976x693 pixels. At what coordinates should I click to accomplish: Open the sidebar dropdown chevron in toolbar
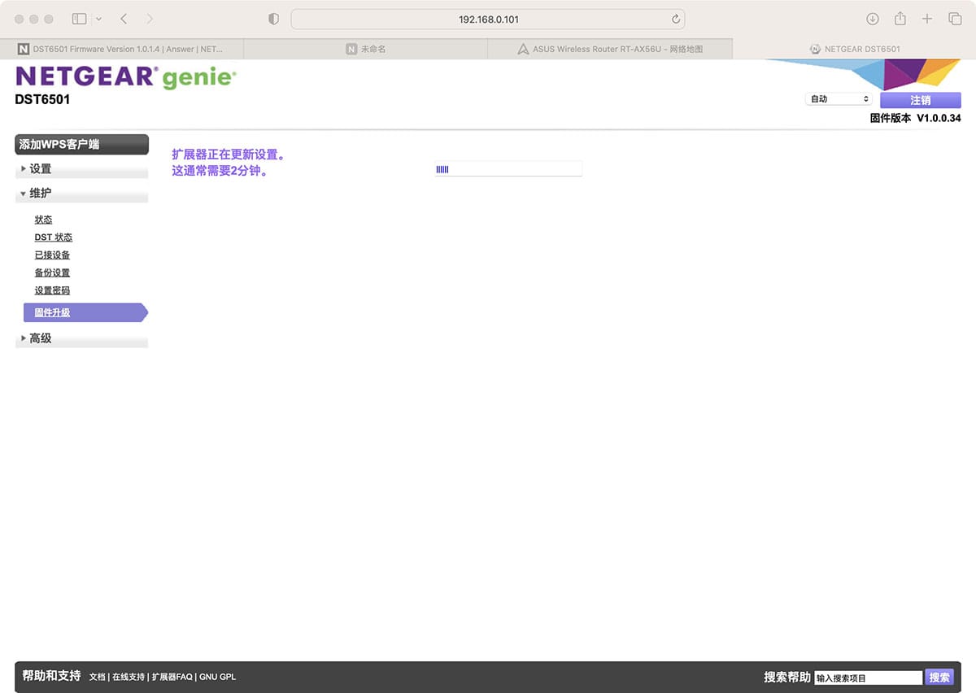(99, 19)
